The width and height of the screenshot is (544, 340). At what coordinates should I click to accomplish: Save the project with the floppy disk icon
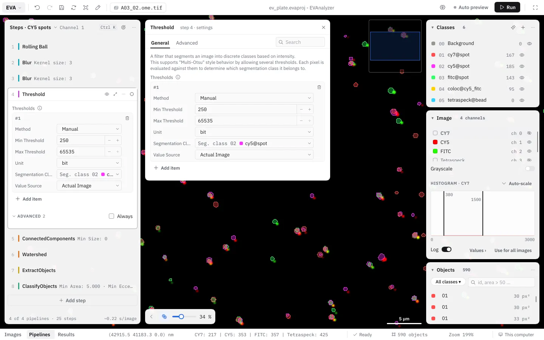pyautogui.click(x=62, y=8)
